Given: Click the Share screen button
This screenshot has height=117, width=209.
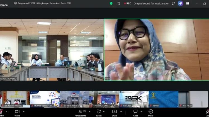Looking at the screenshot, I should (115, 113).
